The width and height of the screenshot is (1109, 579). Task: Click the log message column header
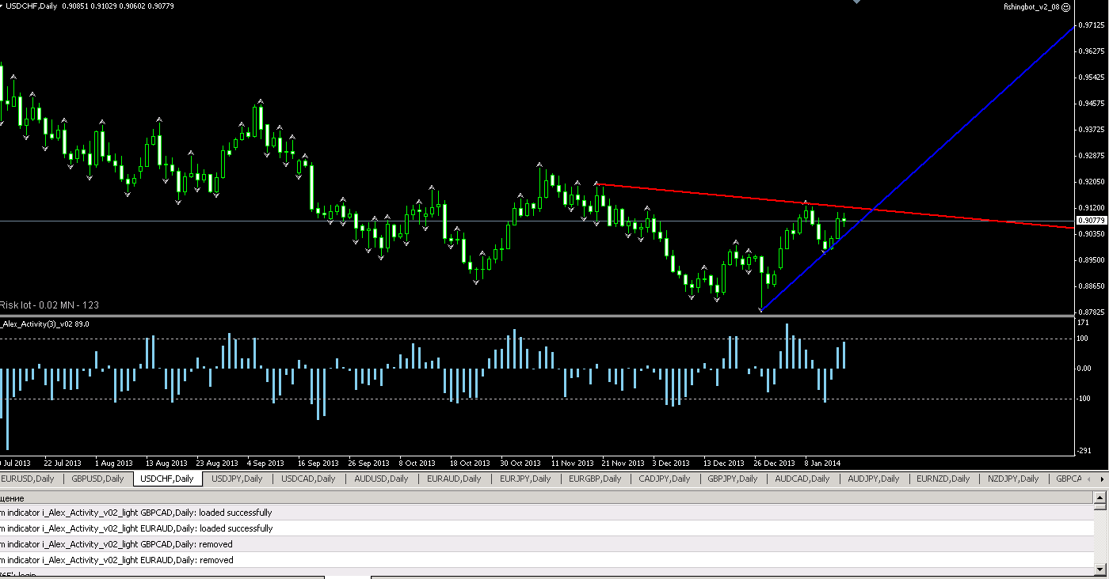[546, 498]
